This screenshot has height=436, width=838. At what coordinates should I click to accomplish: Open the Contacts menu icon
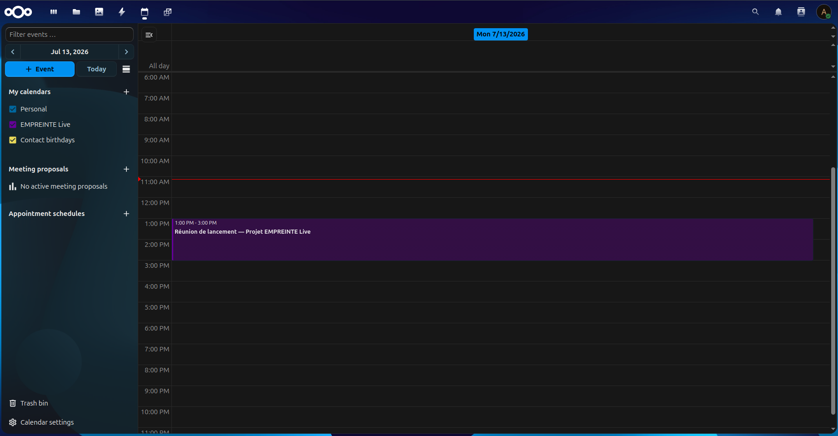tap(801, 12)
